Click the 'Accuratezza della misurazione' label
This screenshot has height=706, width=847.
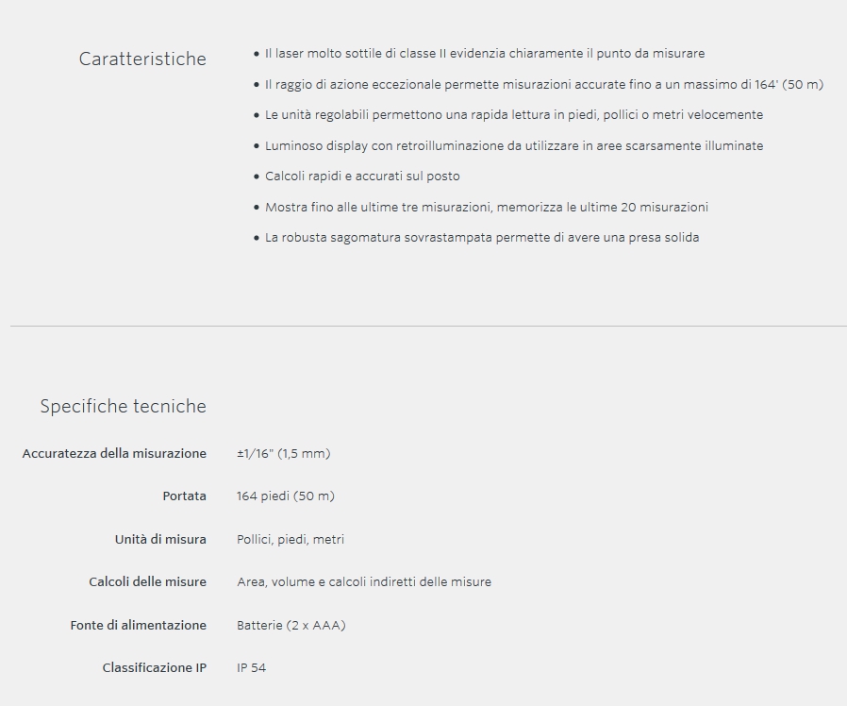114,454
